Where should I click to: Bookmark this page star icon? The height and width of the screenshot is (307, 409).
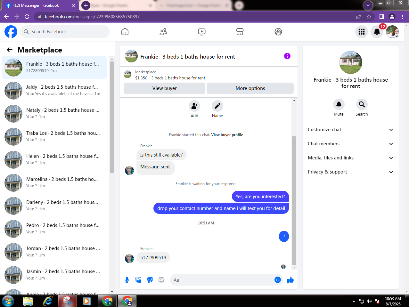[x=369, y=17]
